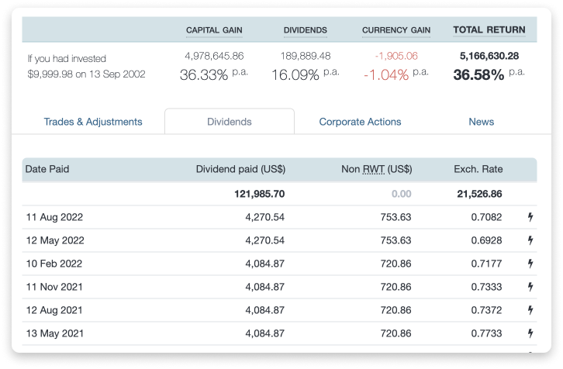Click the Currency Gain heading
Image resolution: width=563 pixels, height=369 pixels.
pyautogui.click(x=395, y=30)
